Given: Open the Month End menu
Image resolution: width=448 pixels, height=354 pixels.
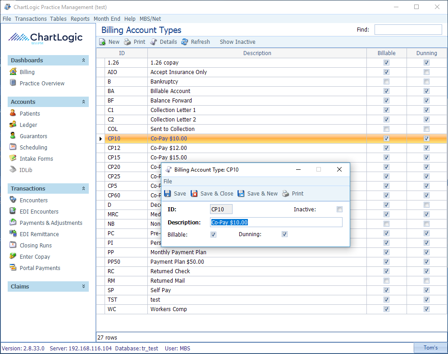Looking at the screenshot, I should click(x=107, y=19).
